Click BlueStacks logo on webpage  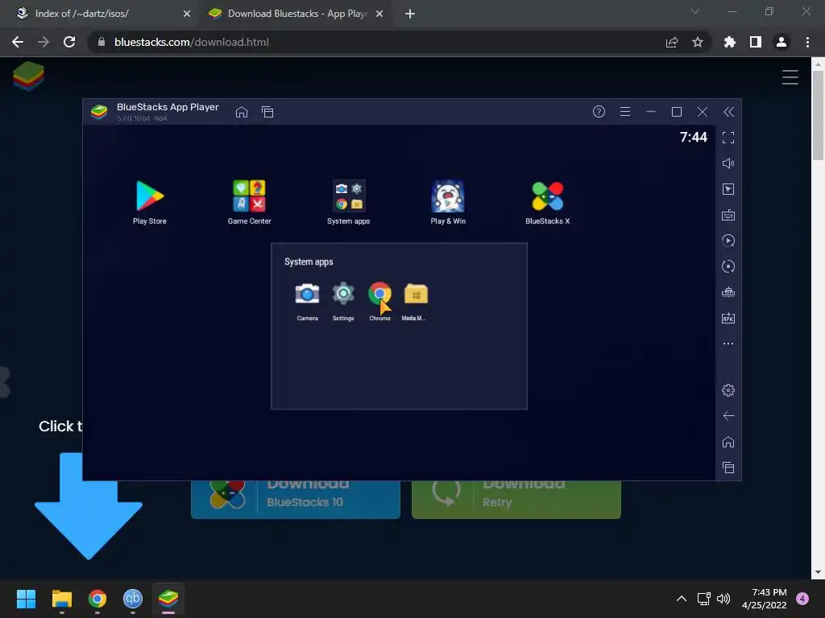[x=28, y=76]
